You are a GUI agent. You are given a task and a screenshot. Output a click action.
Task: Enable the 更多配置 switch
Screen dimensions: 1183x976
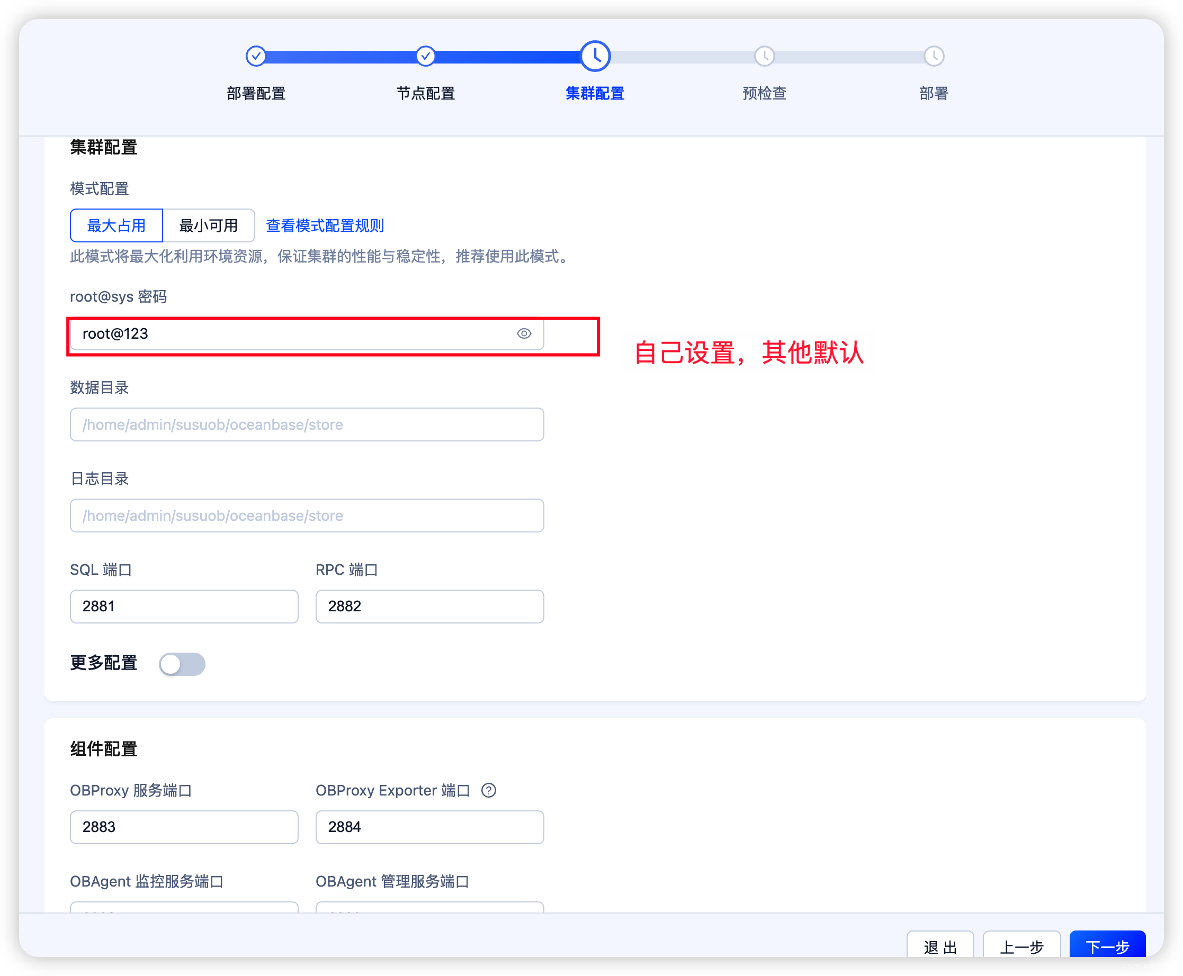(x=182, y=664)
